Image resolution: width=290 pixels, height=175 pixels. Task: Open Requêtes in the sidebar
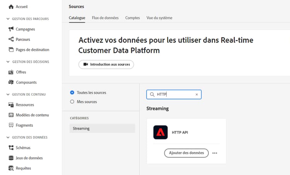[x=23, y=168]
